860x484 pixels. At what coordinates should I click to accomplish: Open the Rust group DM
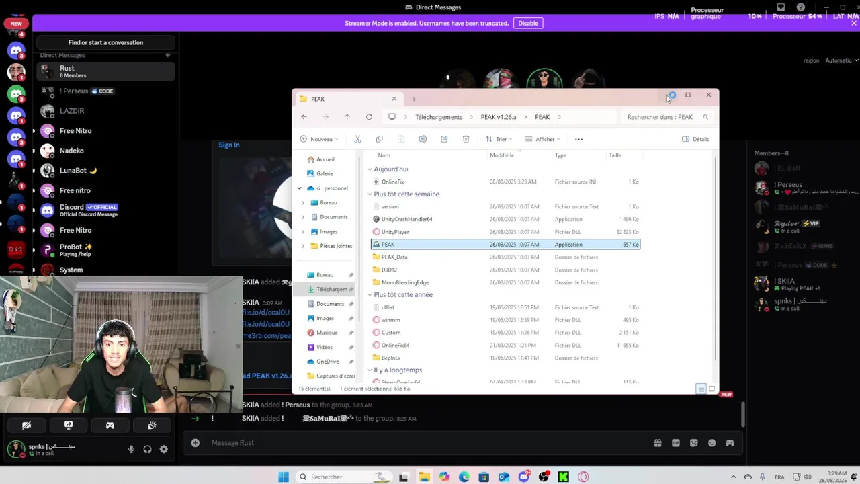(105, 71)
